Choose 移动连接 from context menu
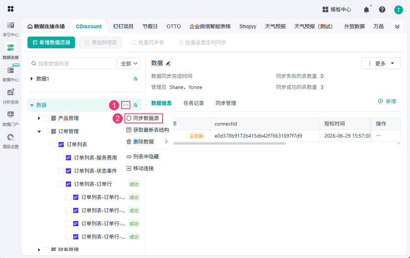 click(x=140, y=168)
